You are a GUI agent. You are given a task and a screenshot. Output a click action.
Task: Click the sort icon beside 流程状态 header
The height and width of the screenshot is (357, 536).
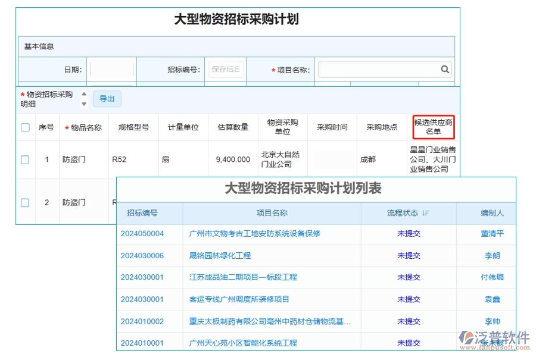[x=425, y=213]
